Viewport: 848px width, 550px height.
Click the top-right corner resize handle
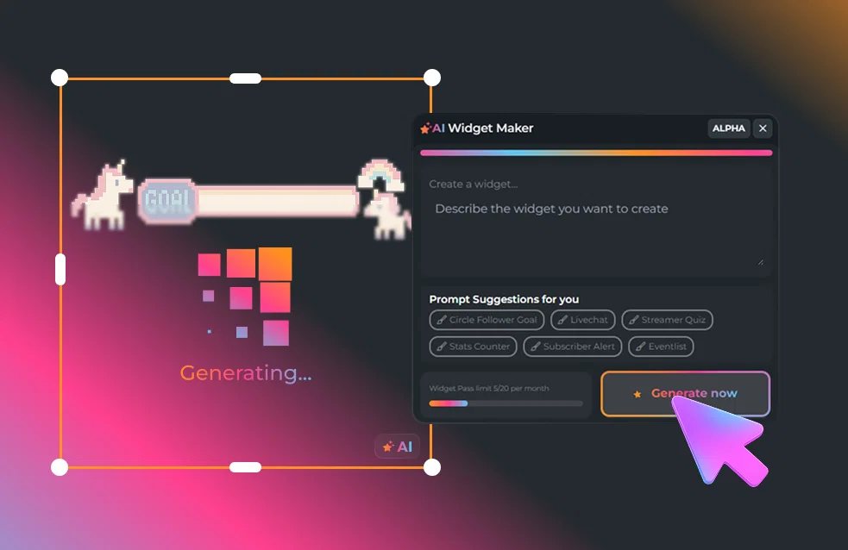coord(431,78)
